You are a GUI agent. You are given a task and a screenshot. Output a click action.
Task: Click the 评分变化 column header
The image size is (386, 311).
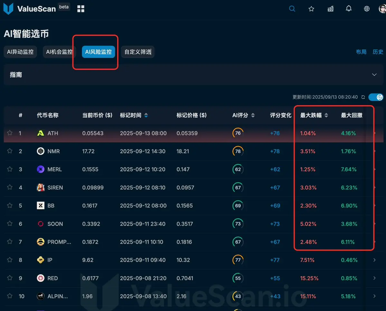coord(281,115)
